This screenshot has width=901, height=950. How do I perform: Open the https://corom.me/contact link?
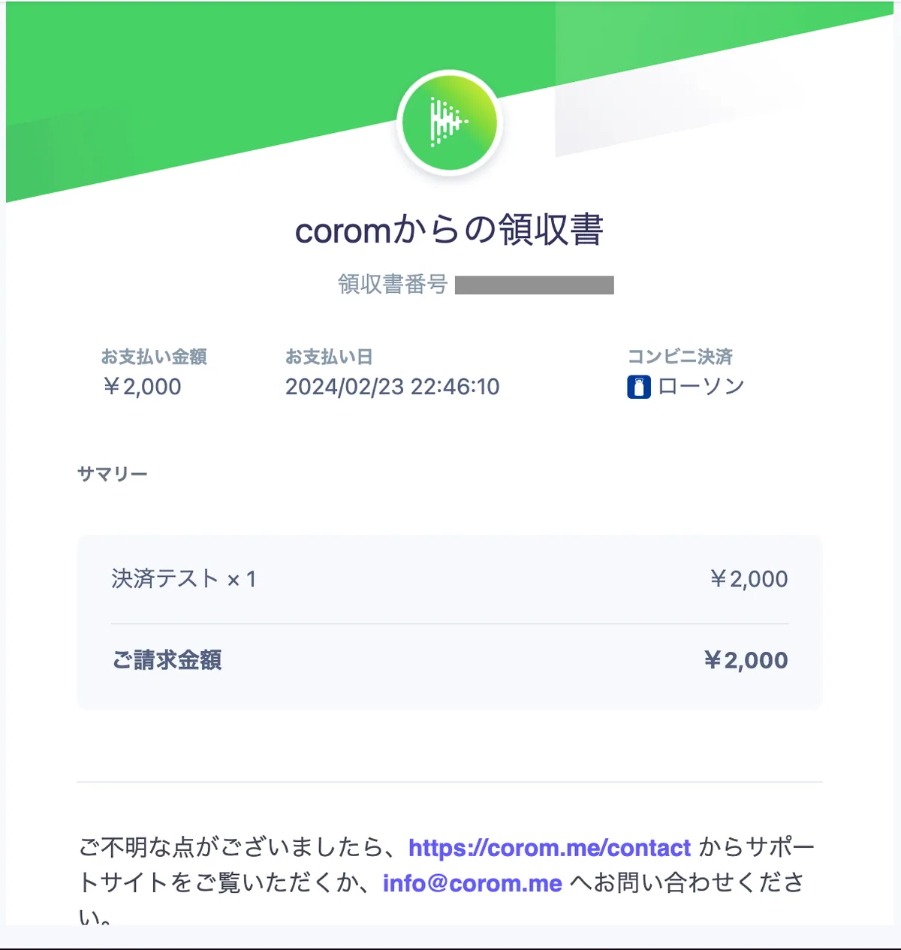tap(549, 848)
